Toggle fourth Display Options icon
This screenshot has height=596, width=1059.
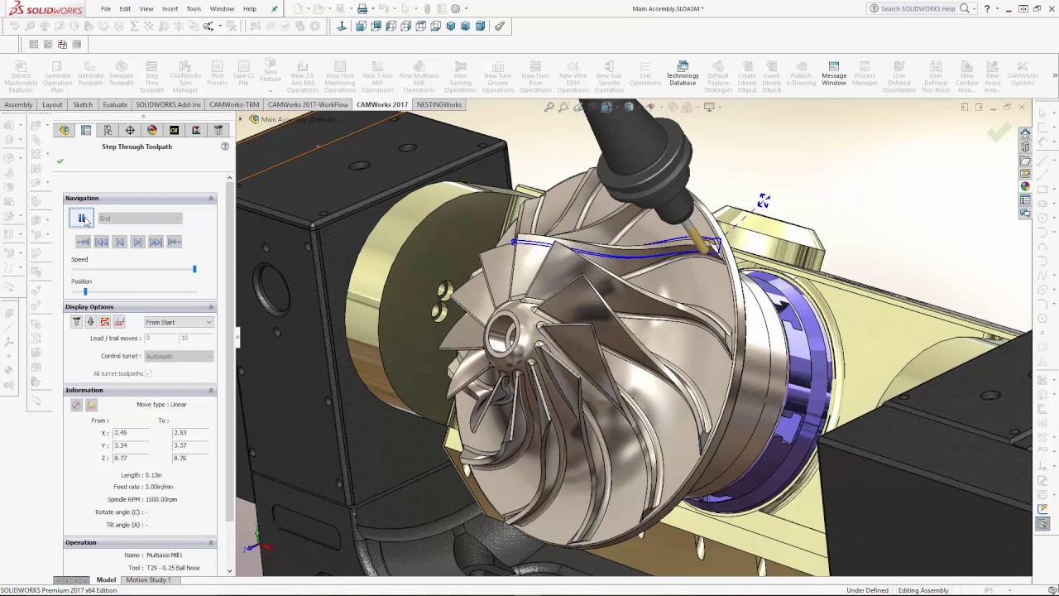coord(119,322)
